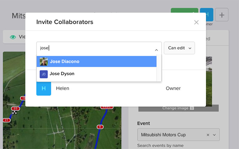This screenshot has width=239, height=149.
Task: Click the JD initials avatar
Action: (44, 74)
